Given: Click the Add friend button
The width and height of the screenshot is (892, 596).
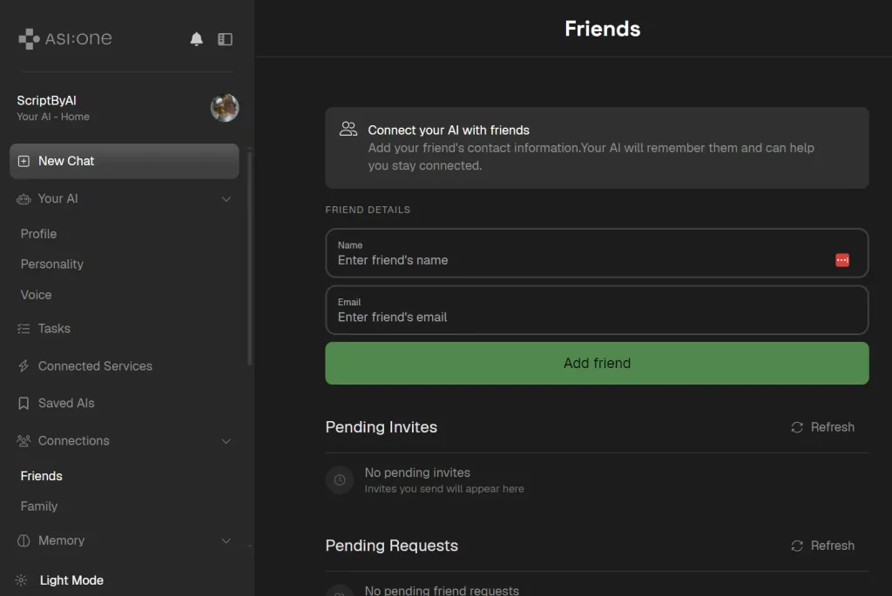Looking at the screenshot, I should [597, 364].
